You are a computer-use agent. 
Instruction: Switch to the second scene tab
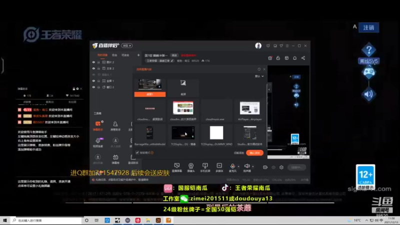[x=114, y=55]
